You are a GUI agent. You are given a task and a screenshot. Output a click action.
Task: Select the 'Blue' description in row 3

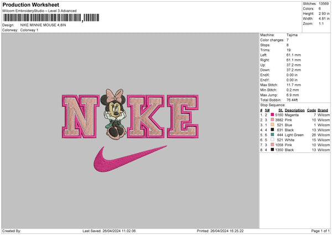[x=288, y=125]
